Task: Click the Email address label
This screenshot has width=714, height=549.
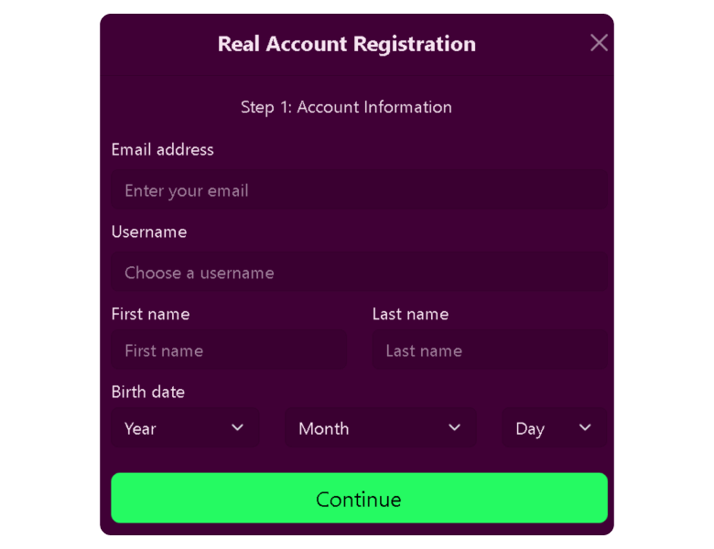Action: [162, 150]
